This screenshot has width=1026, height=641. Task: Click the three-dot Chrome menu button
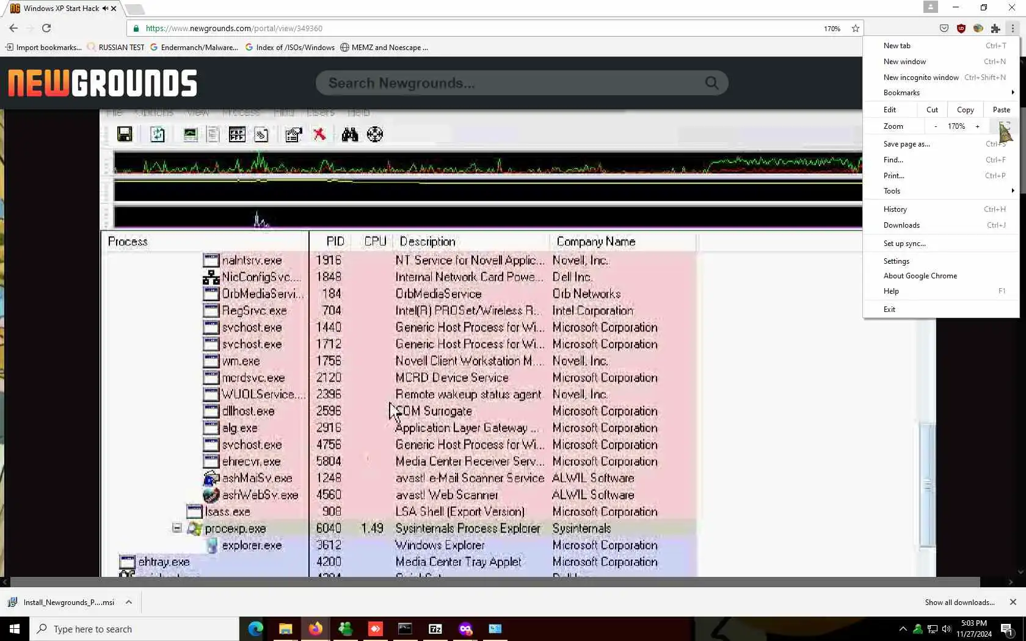pos(1013,28)
